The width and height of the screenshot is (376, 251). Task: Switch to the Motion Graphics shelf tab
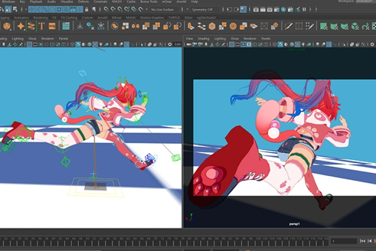pyautogui.click(x=151, y=18)
